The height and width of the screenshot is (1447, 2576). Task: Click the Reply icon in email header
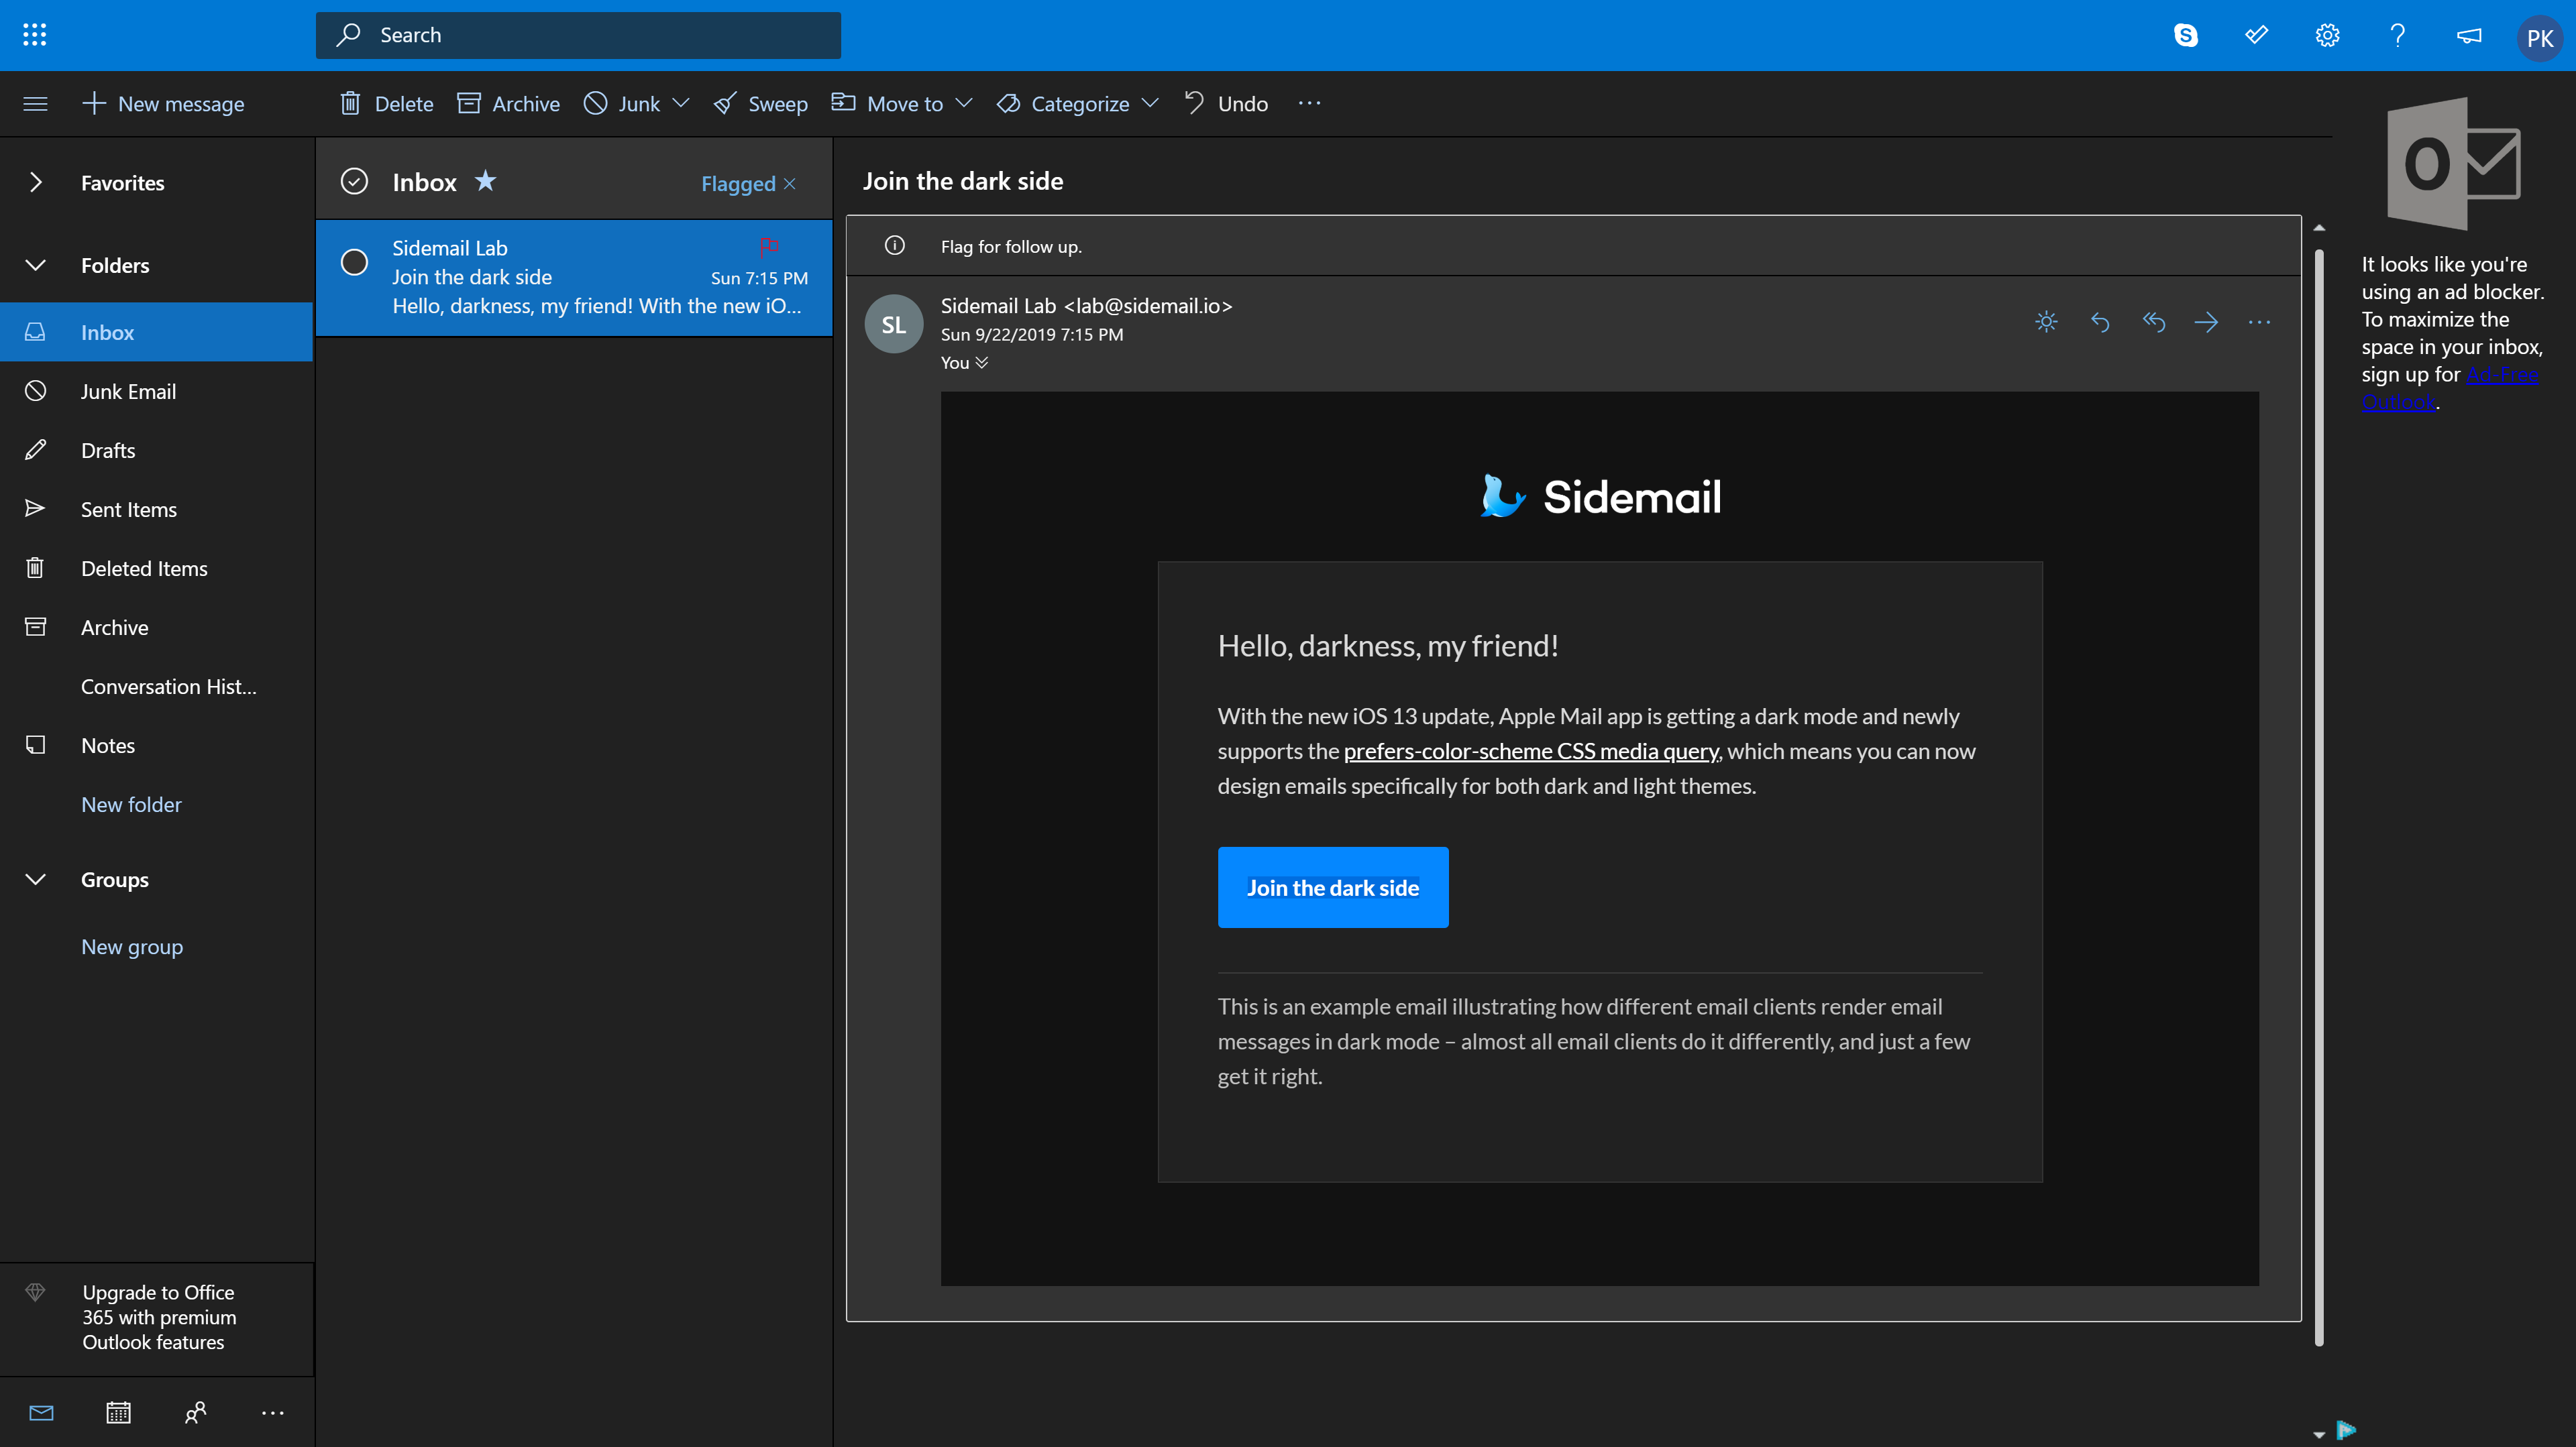[2100, 322]
